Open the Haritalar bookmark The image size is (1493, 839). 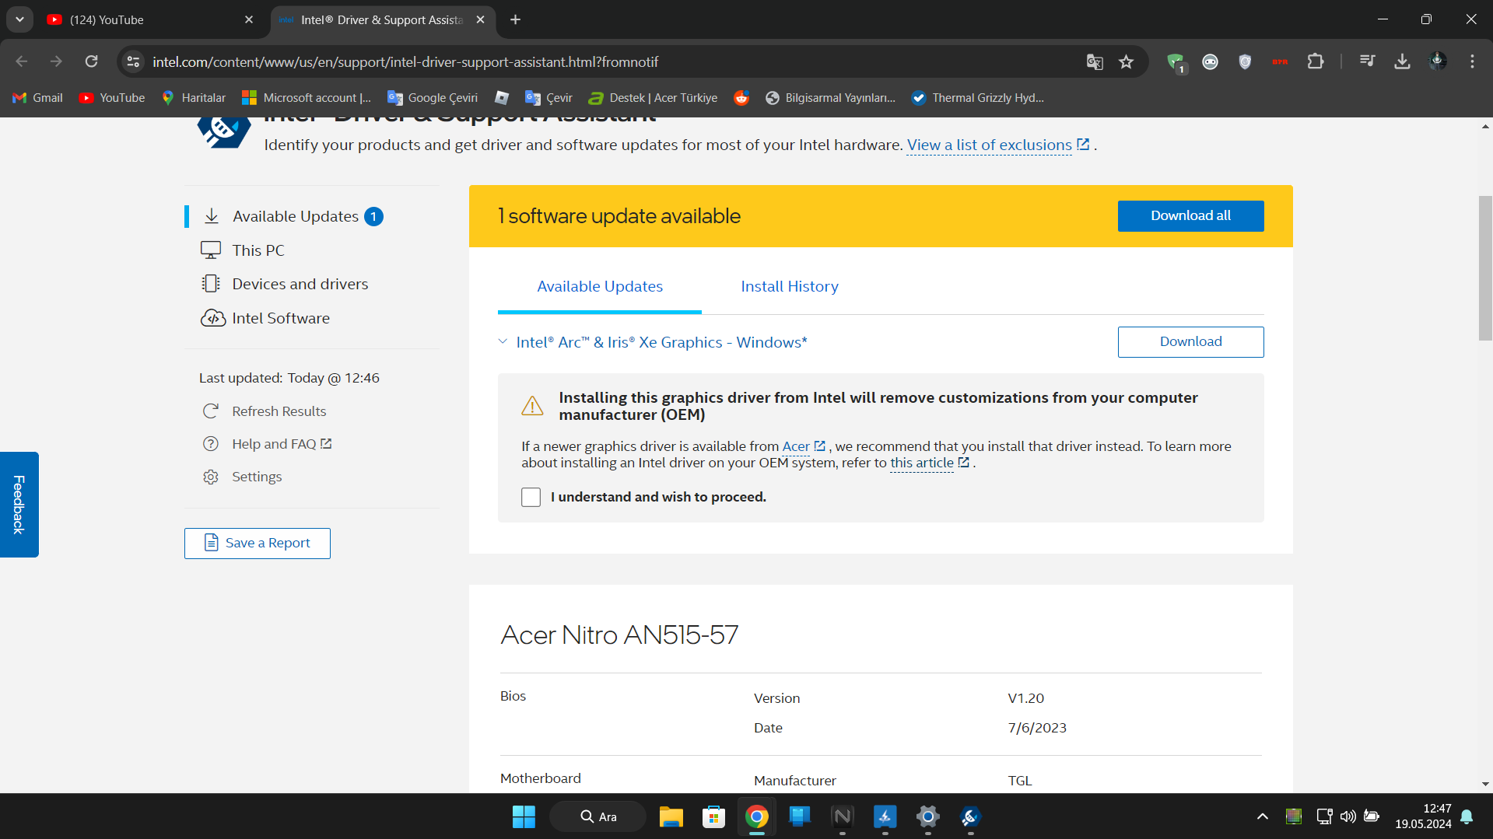[x=194, y=98]
